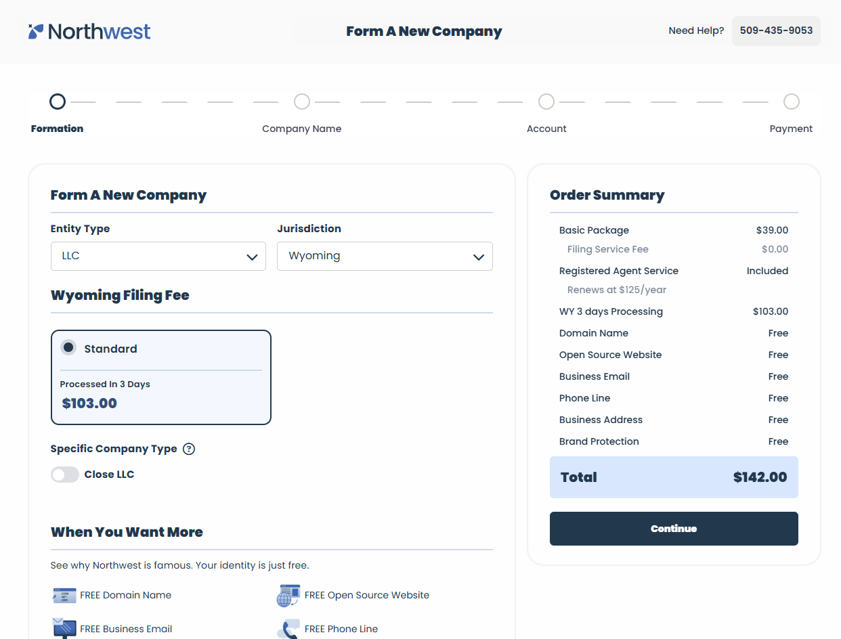
Task: Click the Basic Package line item
Action: (x=674, y=230)
